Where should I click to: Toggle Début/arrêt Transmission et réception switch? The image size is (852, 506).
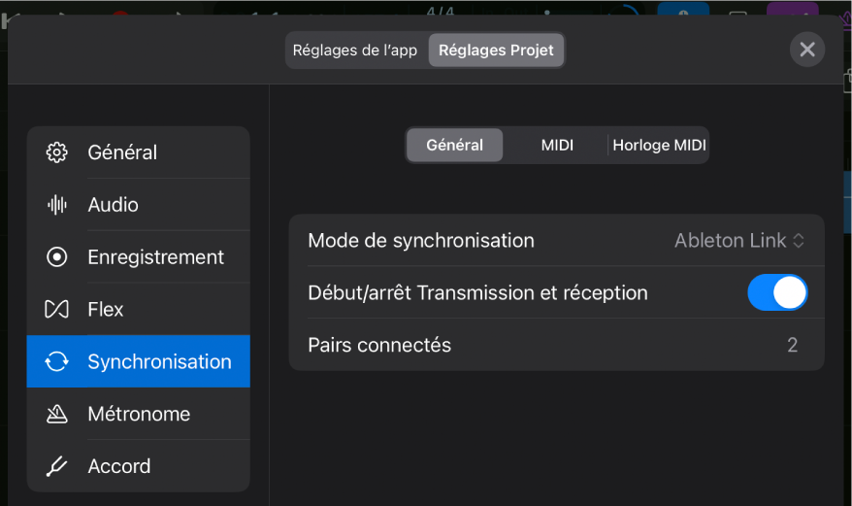[x=777, y=292]
